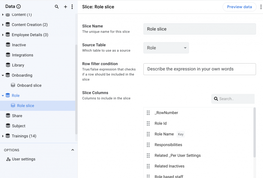
Task: Click the drag handle beside _RowNumber
Action: tap(148, 113)
